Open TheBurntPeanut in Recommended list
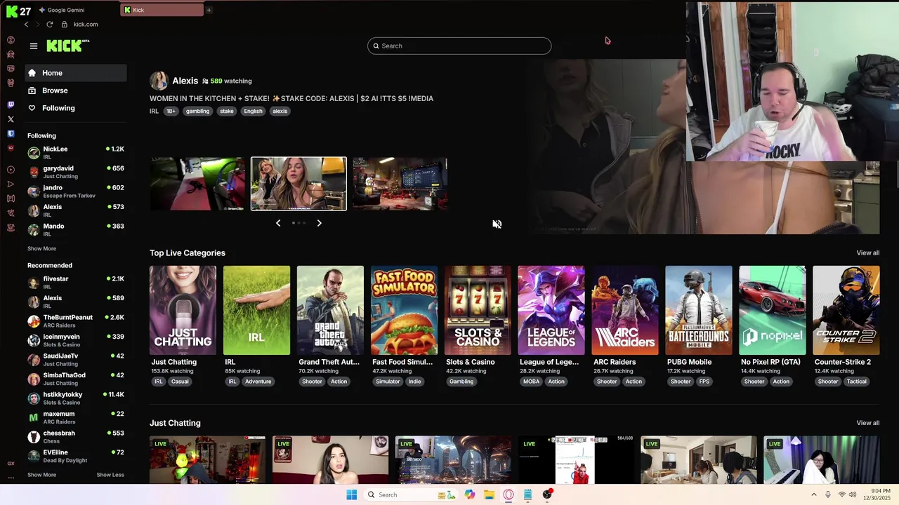The image size is (899, 505). [76, 321]
